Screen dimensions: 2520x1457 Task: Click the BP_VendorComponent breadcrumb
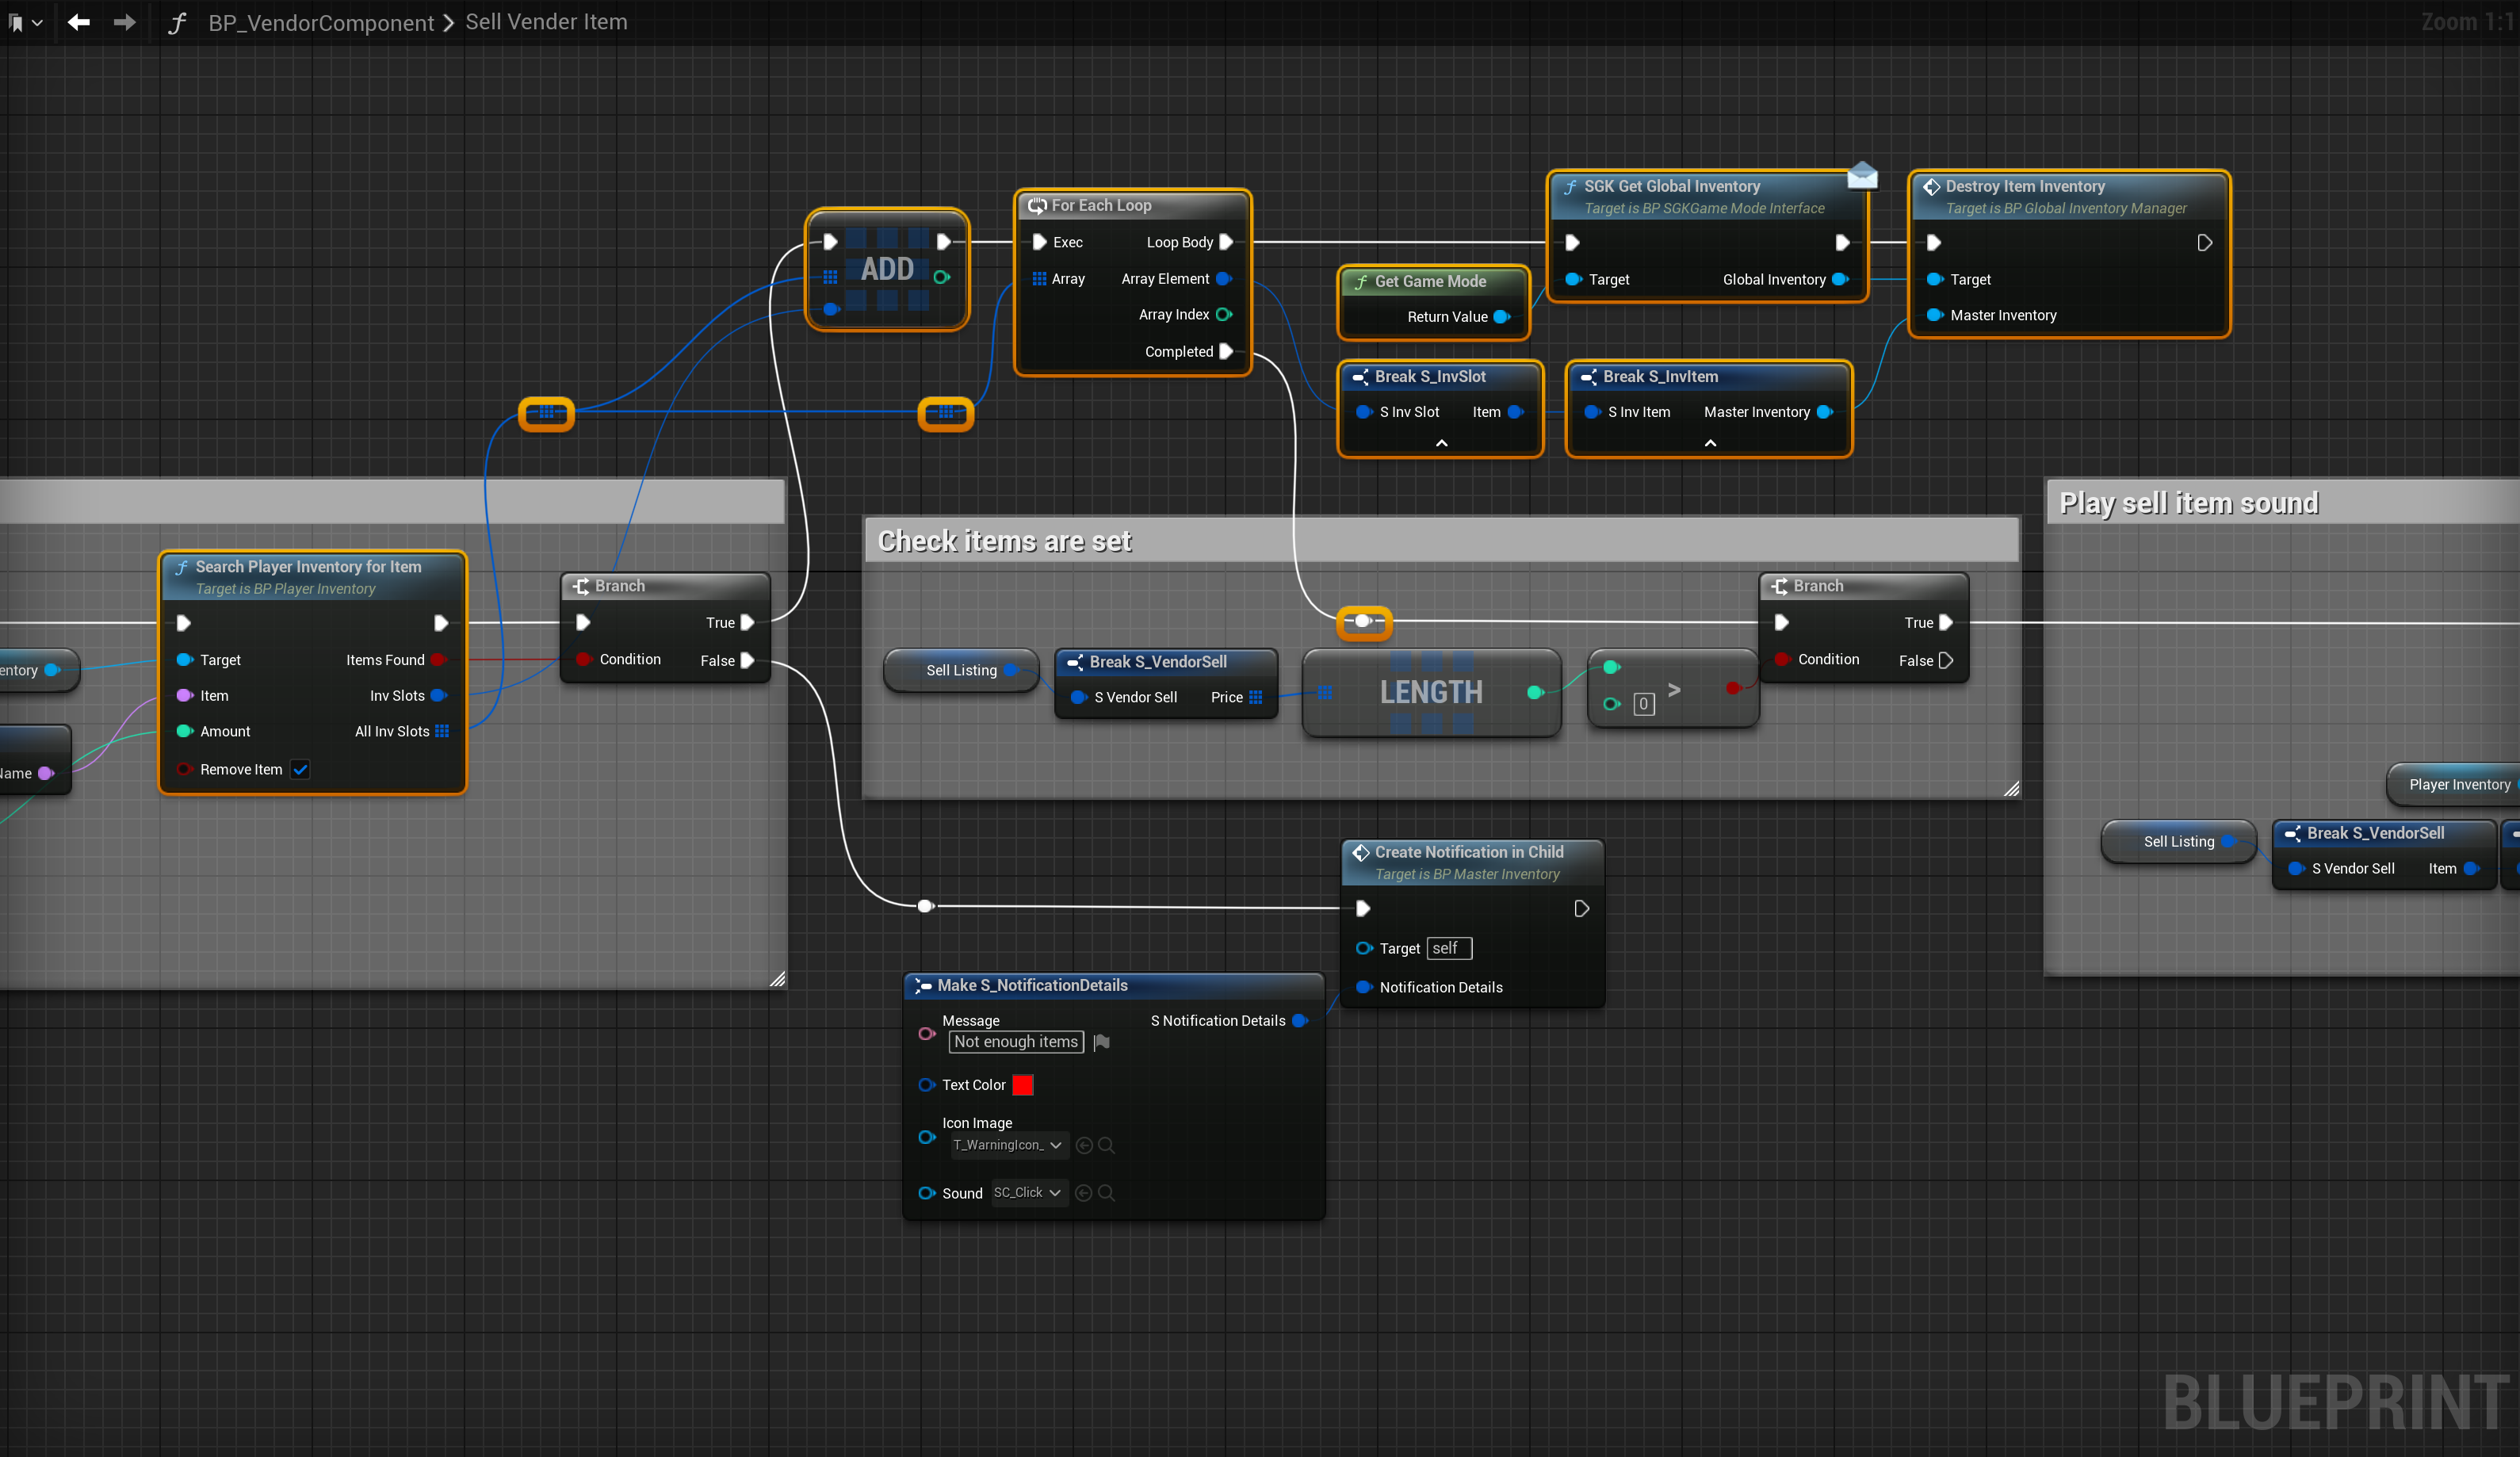point(321,22)
